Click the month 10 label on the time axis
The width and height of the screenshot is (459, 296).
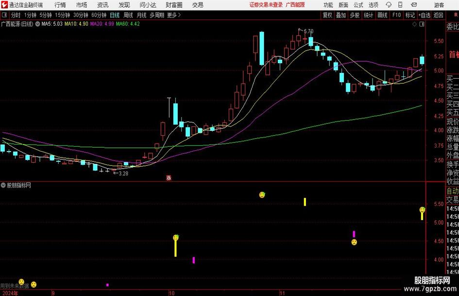171,293
